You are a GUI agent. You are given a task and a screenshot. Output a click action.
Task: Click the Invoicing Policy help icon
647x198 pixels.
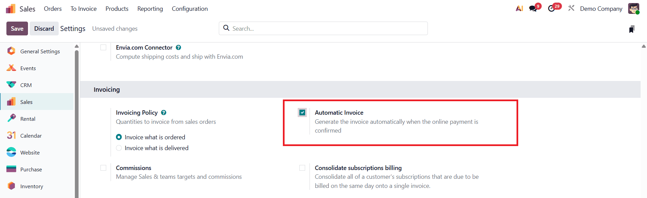[x=164, y=113]
